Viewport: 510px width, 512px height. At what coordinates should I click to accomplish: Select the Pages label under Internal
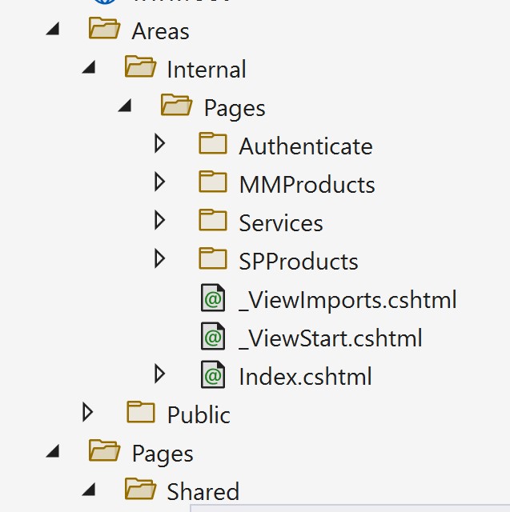coord(235,108)
